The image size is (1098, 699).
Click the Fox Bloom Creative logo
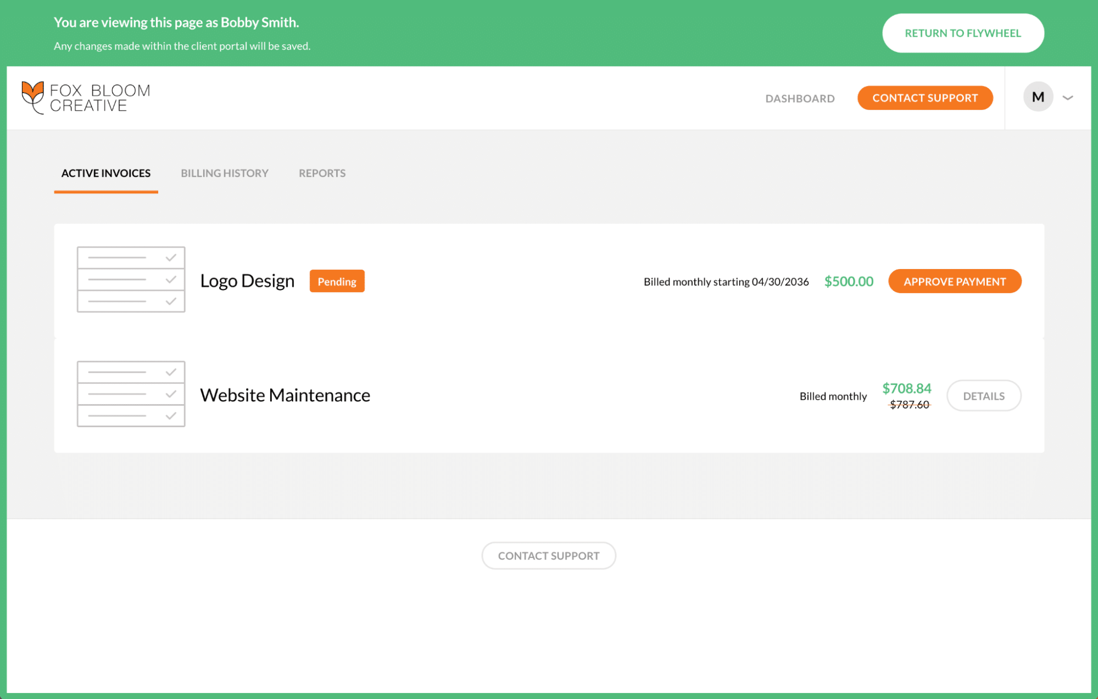click(86, 98)
